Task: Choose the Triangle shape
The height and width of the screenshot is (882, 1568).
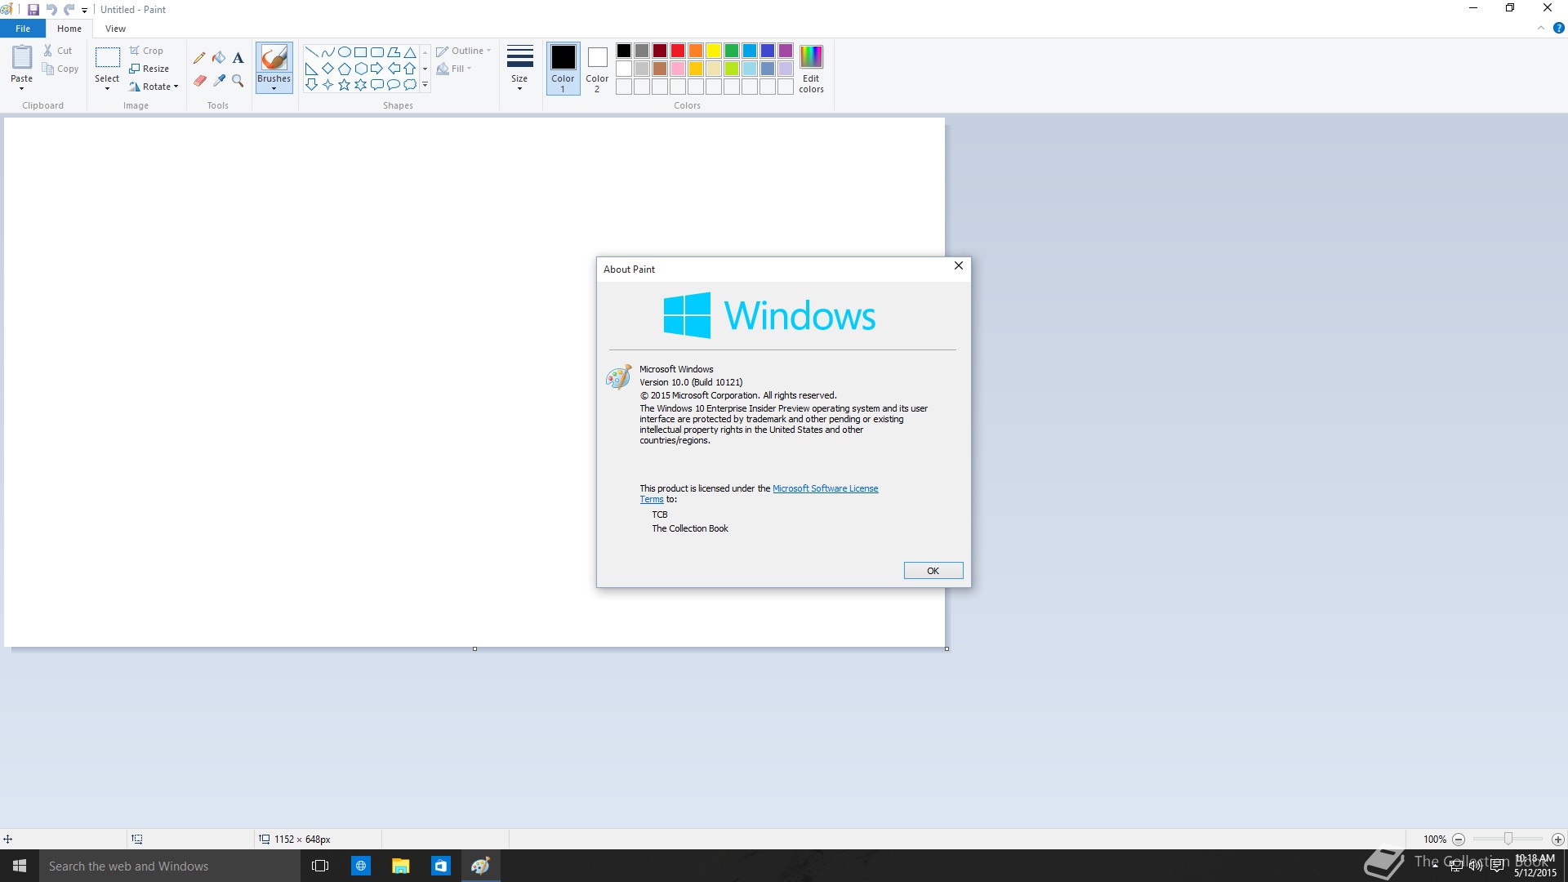Action: click(410, 52)
